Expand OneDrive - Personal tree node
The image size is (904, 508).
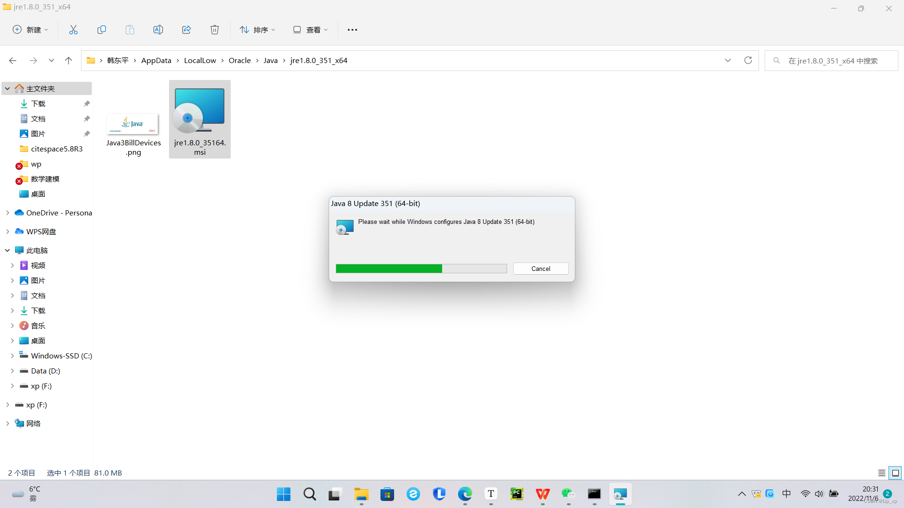(x=8, y=213)
